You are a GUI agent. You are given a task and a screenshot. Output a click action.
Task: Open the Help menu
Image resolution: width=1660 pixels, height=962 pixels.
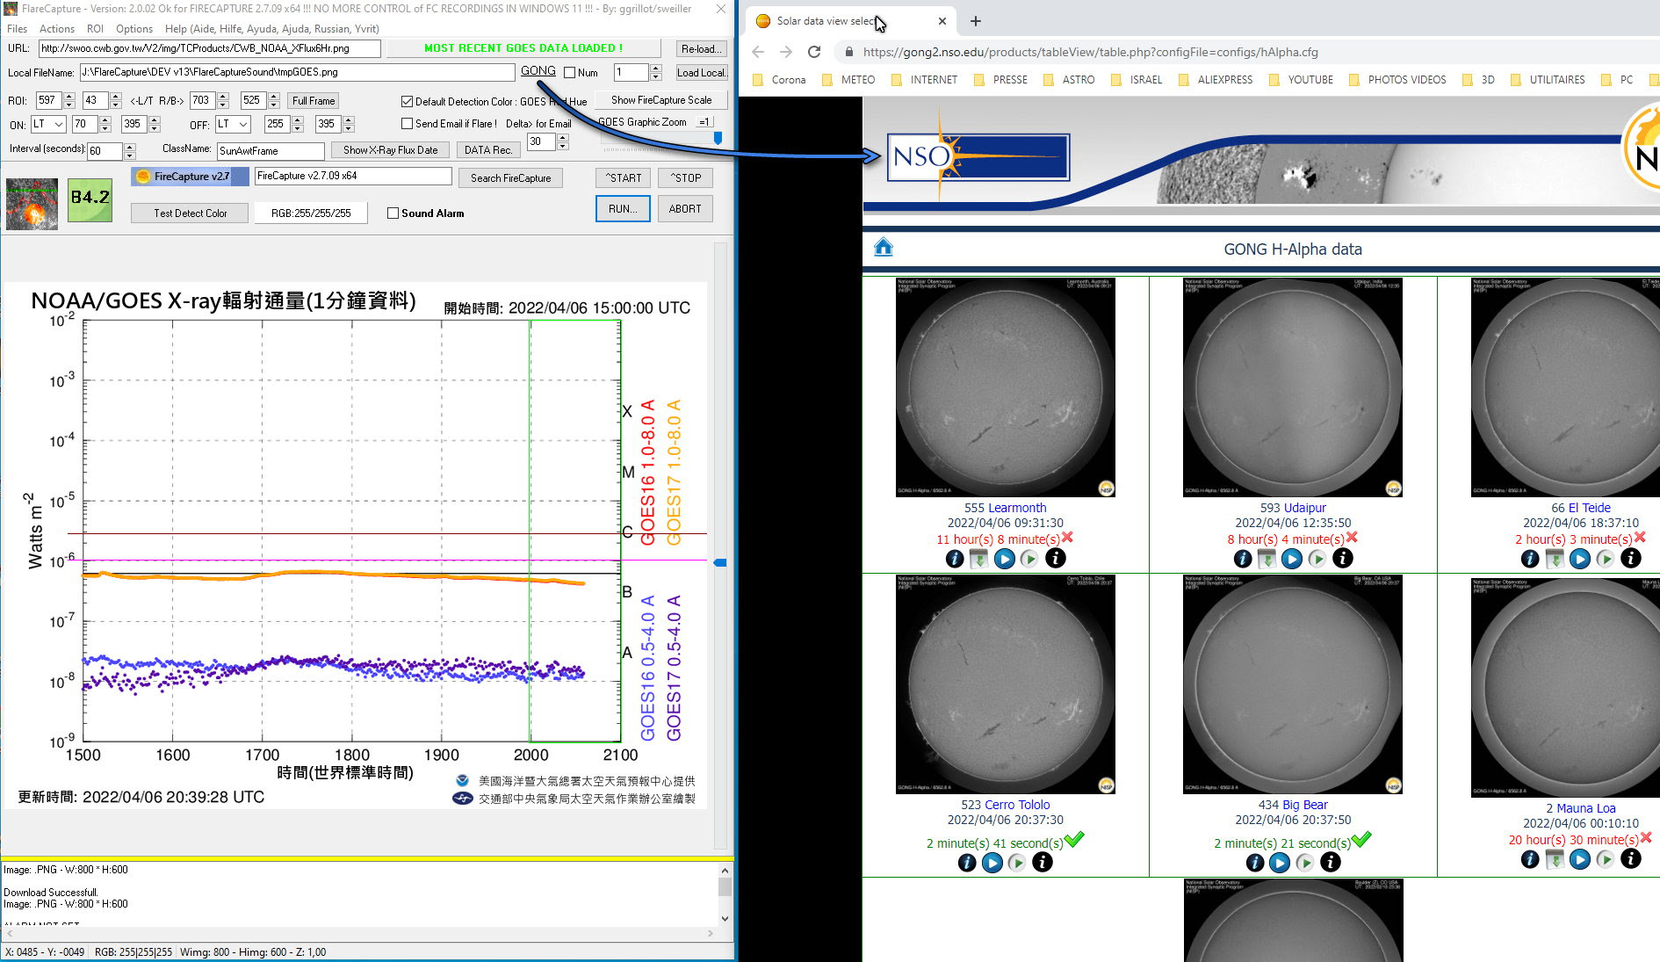272,29
